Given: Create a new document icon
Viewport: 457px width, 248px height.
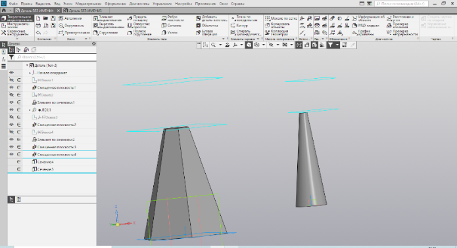Looking at the screenshot, I should pos(38,18).
